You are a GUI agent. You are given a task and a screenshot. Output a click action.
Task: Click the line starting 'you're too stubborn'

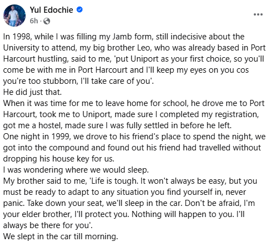pyautogui.click(x=78, y=81)
